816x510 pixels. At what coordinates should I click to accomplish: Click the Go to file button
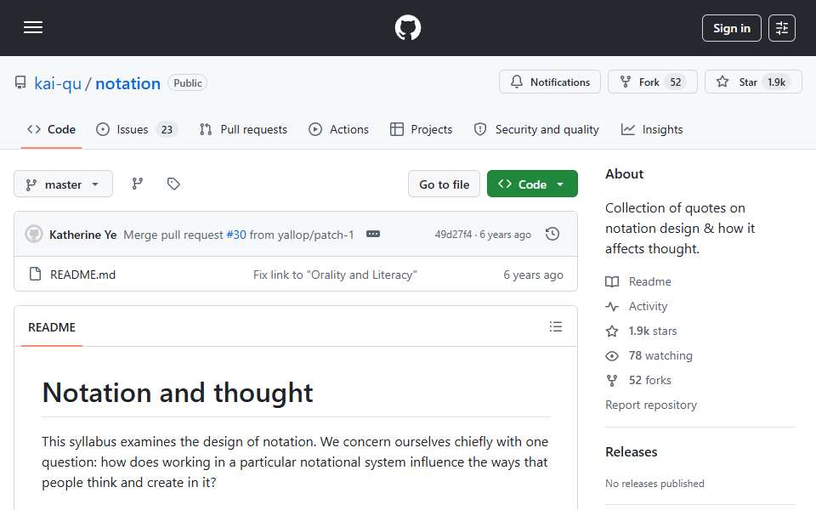click(444, 184)
